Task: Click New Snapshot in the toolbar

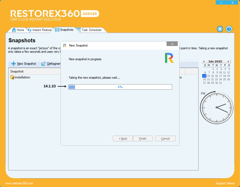Action: pos(24,64)
